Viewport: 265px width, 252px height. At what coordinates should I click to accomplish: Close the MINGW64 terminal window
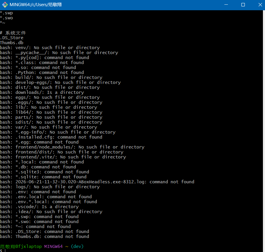[x=260, y=5]
